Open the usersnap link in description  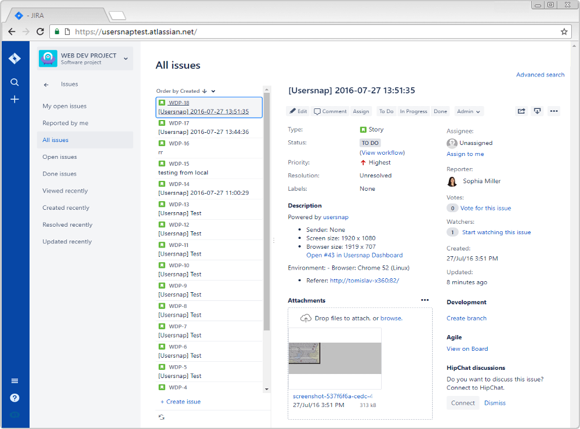tap(336, 217)
